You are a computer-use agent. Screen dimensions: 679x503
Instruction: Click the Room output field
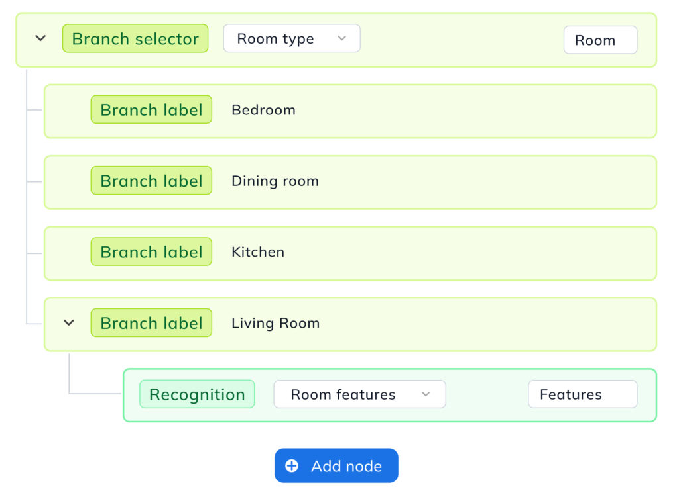coord(599,40)
